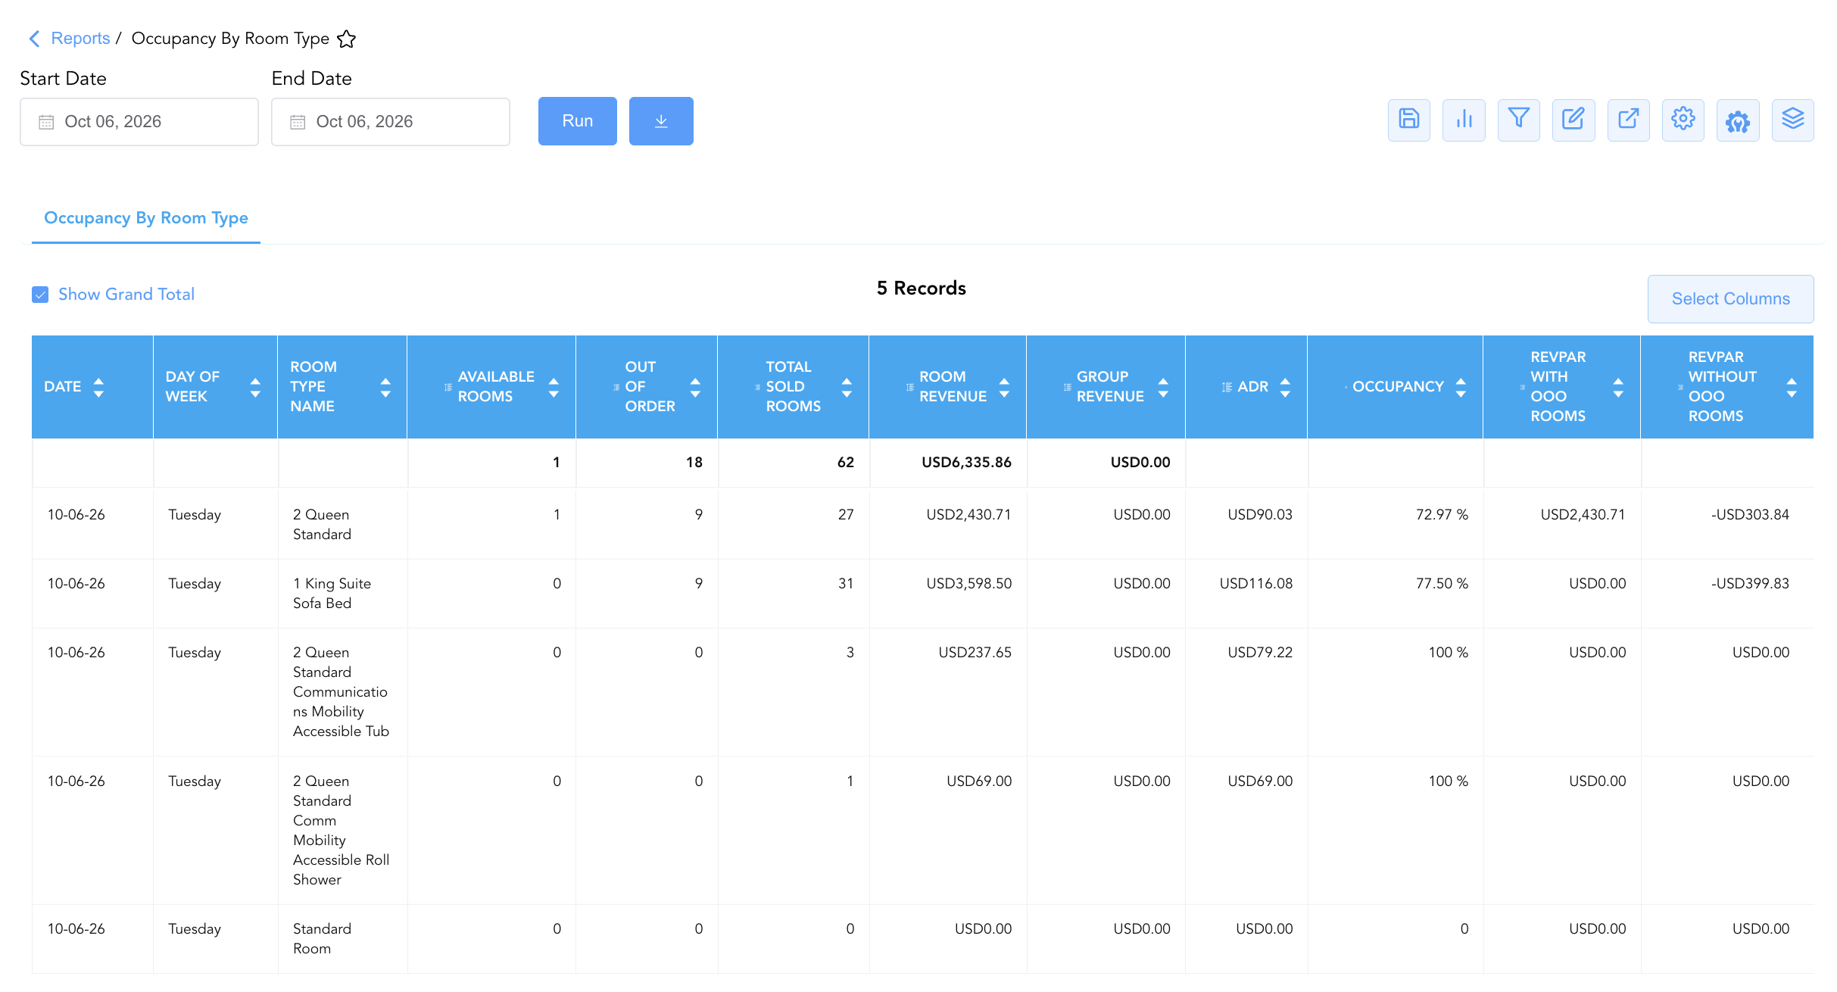The image size is (1837, 992).
Task: Sort by OCCUPANCY column arrows
Action: pyautogui.click(x=1461, y=387)
